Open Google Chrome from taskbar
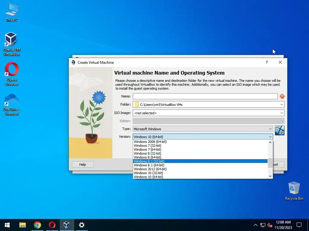 (x=37, y=225)
